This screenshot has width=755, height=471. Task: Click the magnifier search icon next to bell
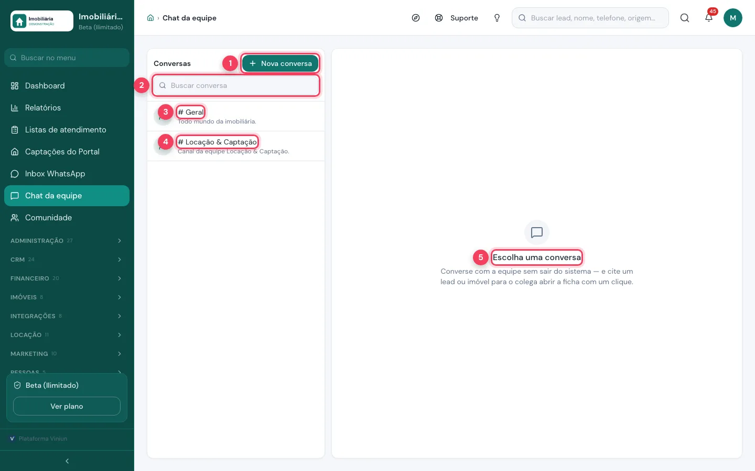(x=685, y=18)
